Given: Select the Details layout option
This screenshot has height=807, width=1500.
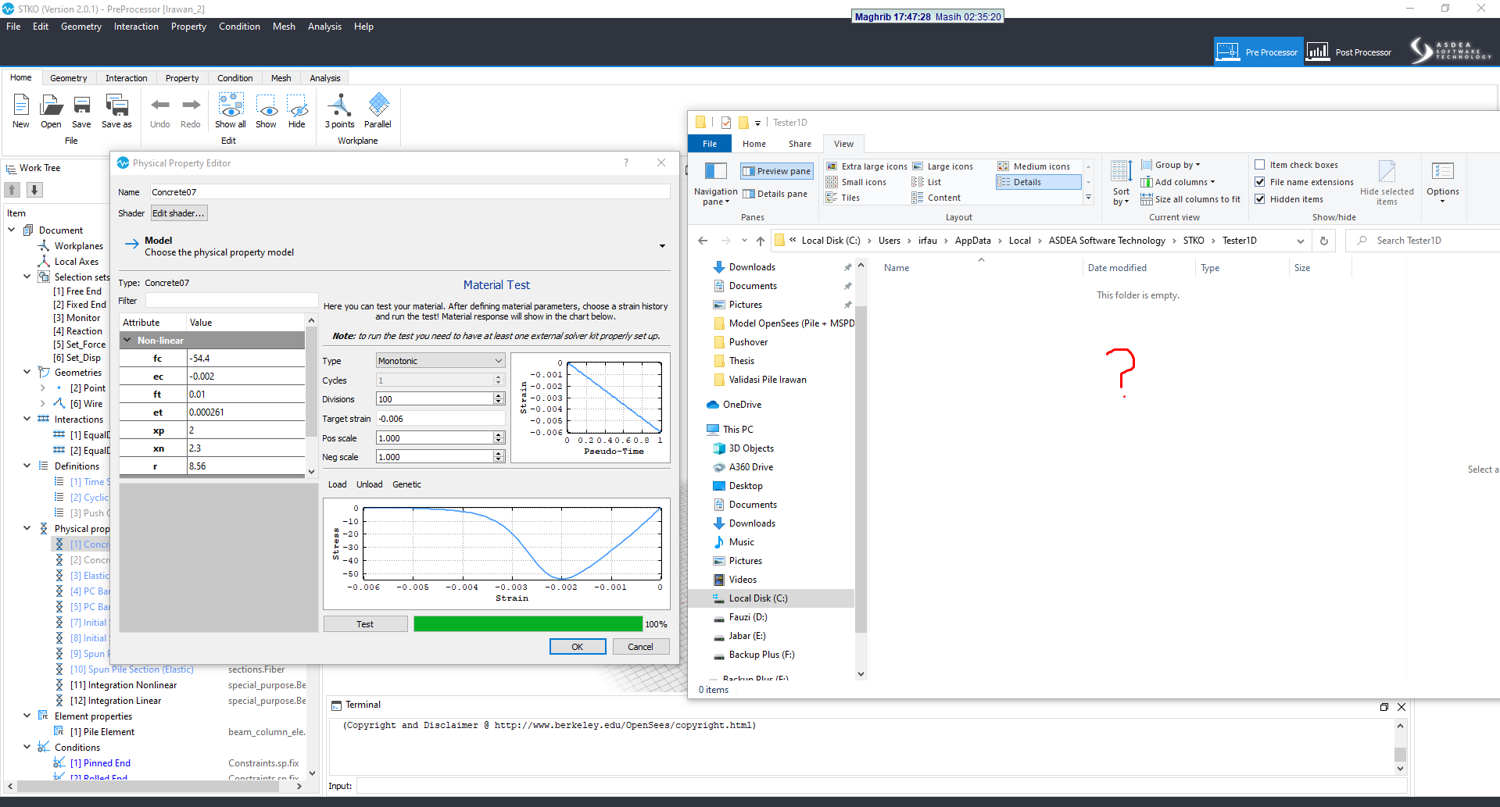Looking at the screenshot, I should coord(1038,182).
